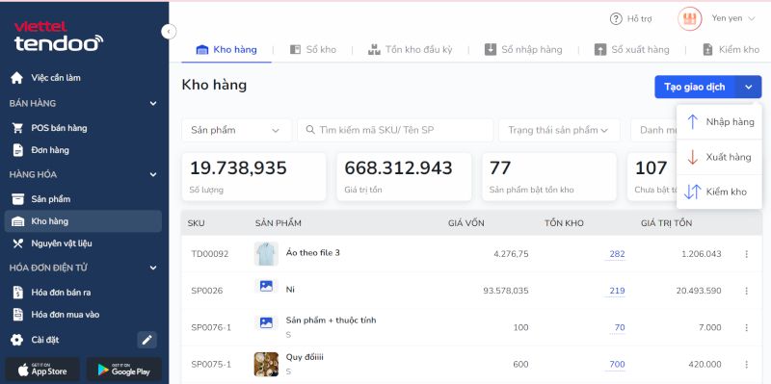Open the Yen yen account dropdown
The width and height of the screenshot is (771, 384).
pos(733,18)
